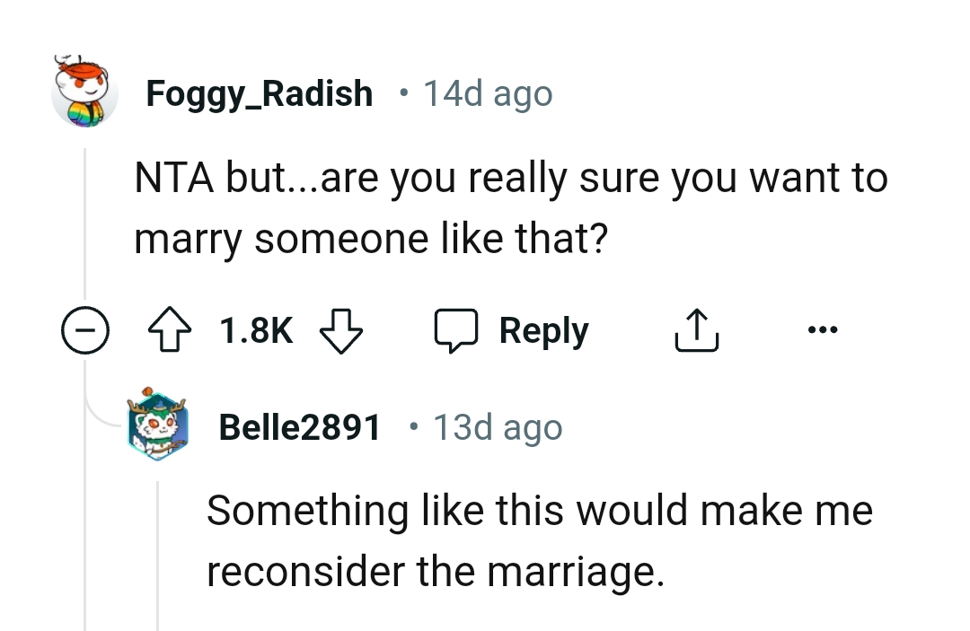
Task: Downvote Foggy_Radish's comment
Action: click(x=341, y=329)
